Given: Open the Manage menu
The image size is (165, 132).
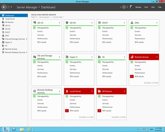Looking at the screenshot, I should tap(138, 7).
